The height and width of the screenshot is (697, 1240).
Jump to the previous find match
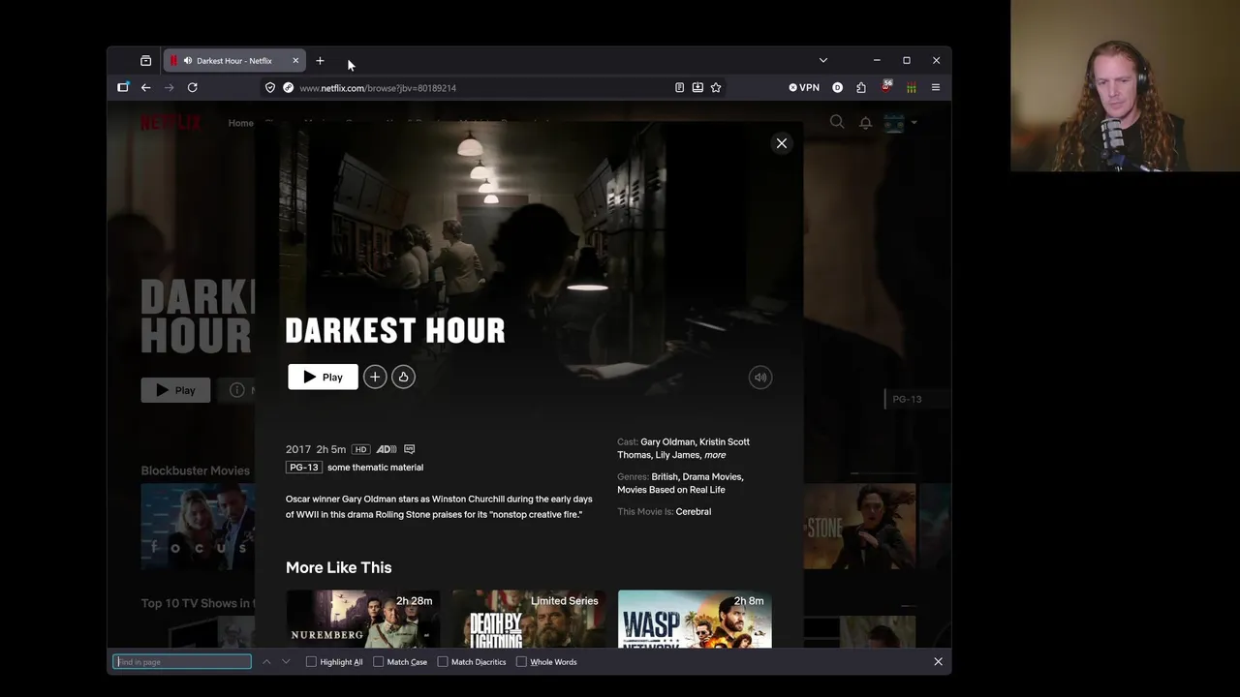tap(266, 662)
